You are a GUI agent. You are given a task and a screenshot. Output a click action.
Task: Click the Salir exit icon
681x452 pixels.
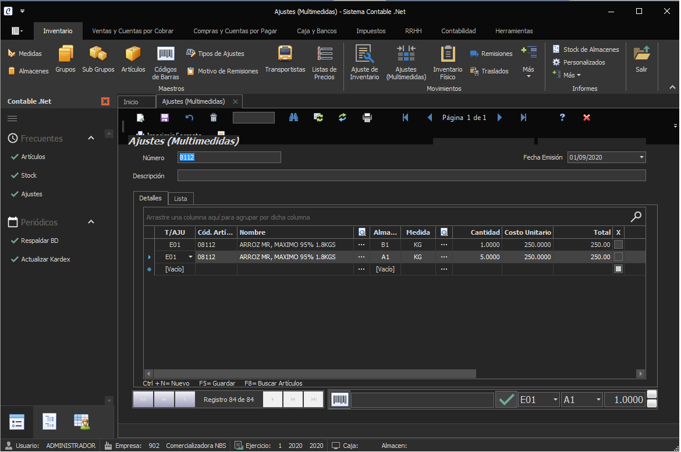click(641, 59)
